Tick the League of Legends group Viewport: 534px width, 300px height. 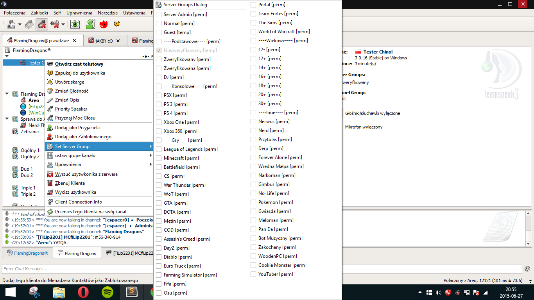click(x=159, y=149)
